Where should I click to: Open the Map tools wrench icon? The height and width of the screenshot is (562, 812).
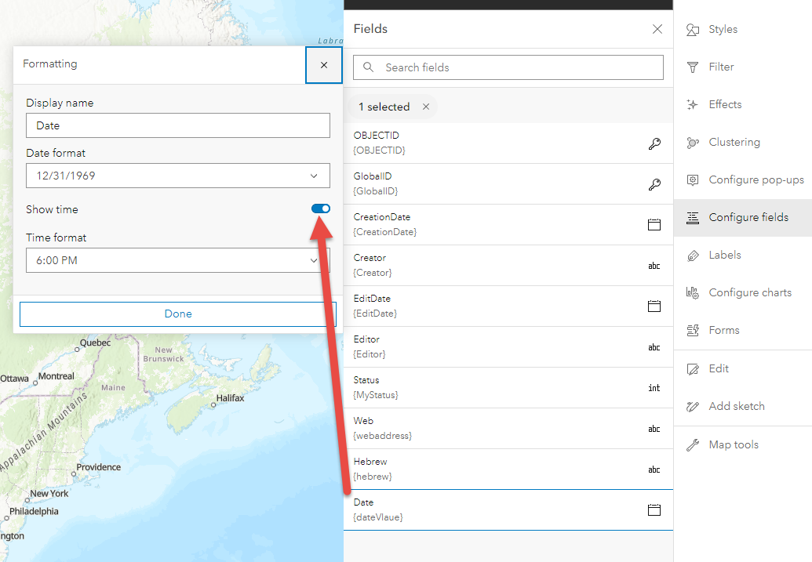(693, 445)
